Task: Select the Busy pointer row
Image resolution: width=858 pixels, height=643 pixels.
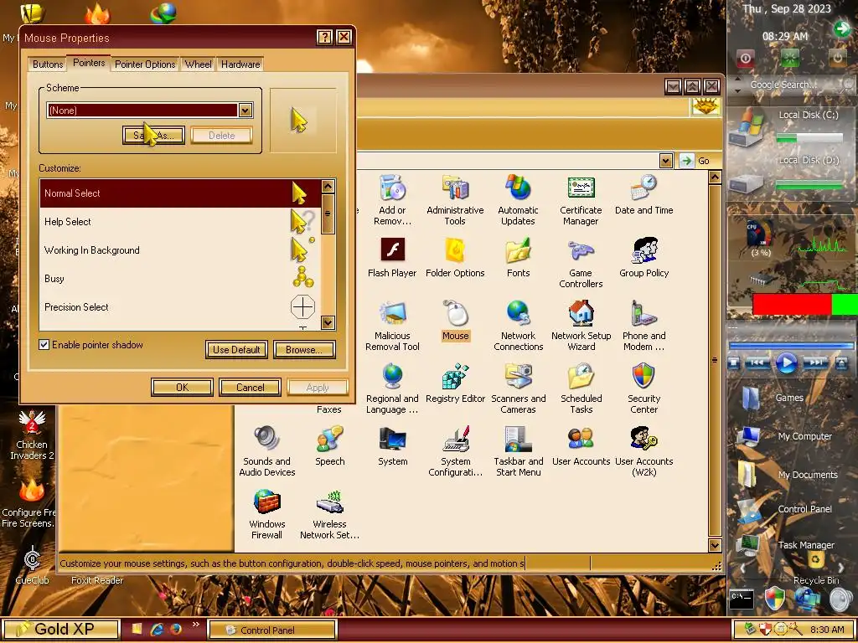Action: [x=180, y=278]
